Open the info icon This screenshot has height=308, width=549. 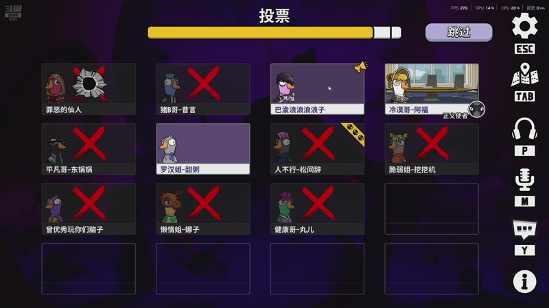point(524,281)
